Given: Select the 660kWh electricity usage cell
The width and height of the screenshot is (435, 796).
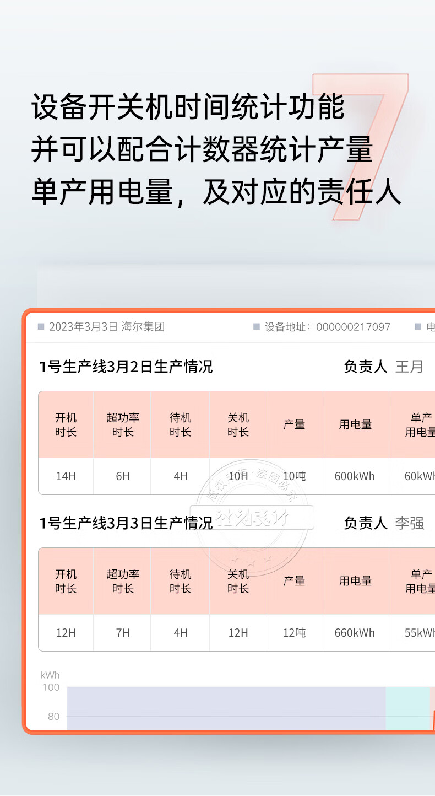Looking at the screenshot, I should click(x=355, y=633).
